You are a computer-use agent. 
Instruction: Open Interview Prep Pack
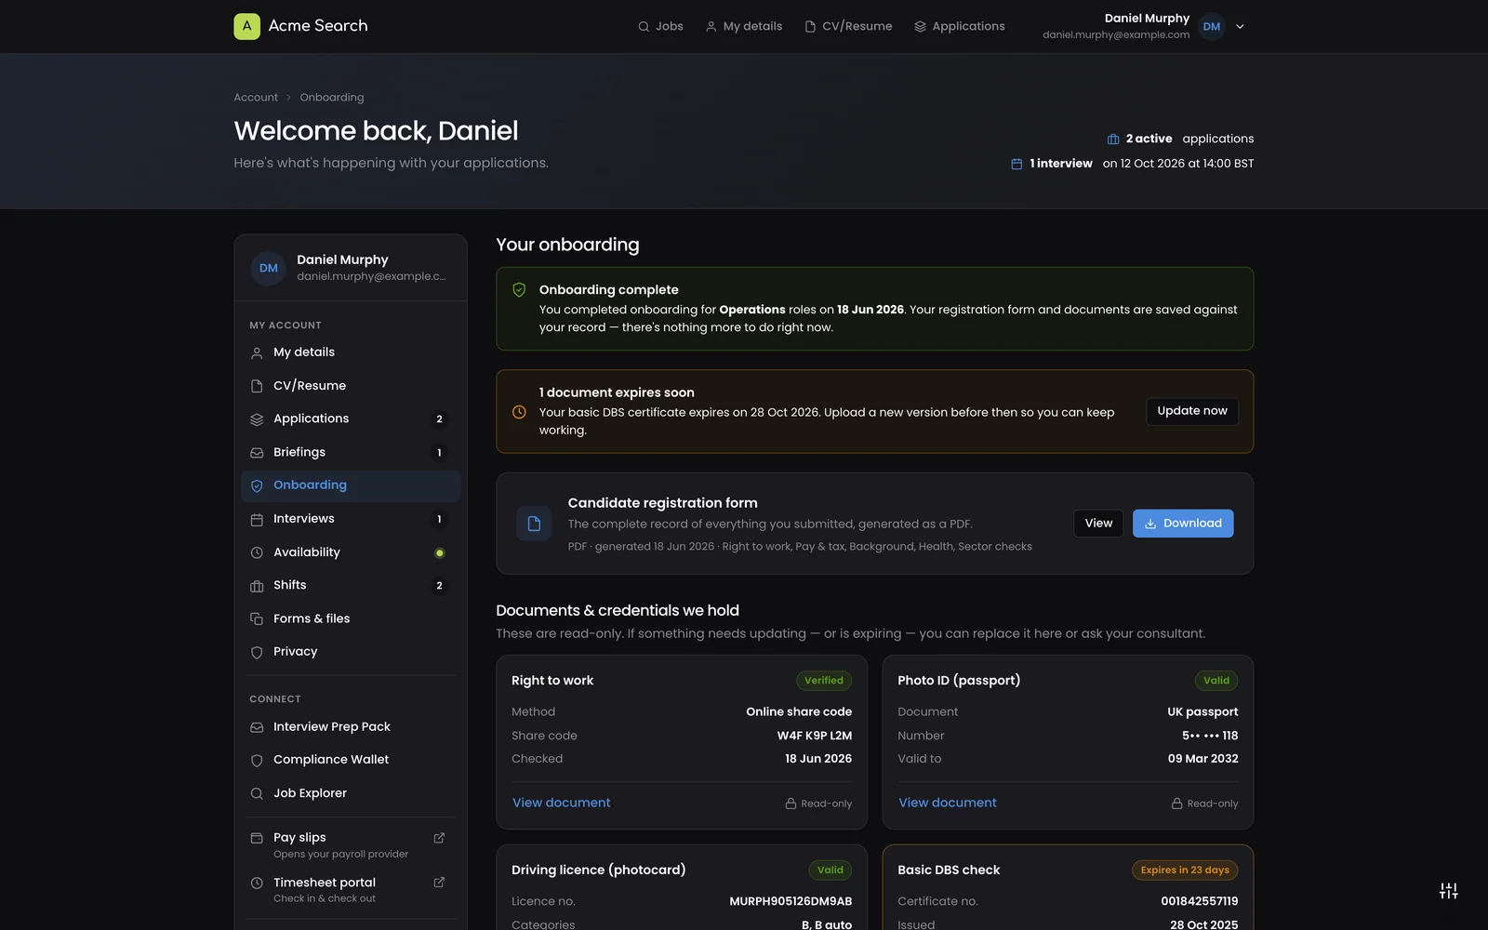351,727
